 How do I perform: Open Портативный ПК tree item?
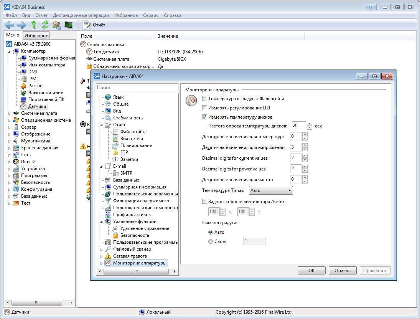pyautogui.click(x=46, y=99)
